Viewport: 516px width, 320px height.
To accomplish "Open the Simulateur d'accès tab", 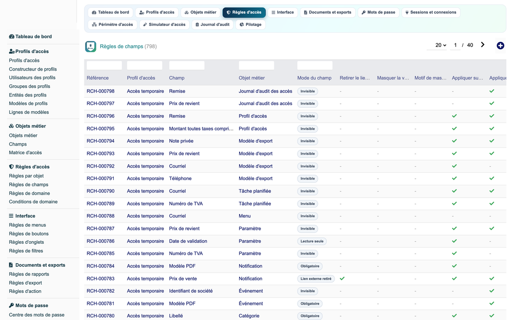I will point(164,25).
